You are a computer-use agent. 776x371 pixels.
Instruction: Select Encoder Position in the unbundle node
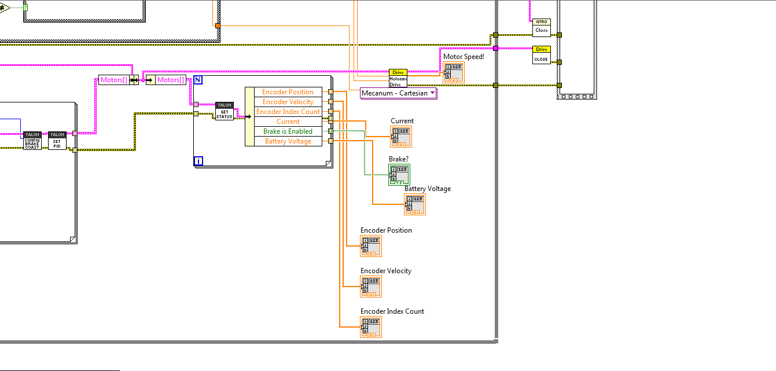pos(287,91)
